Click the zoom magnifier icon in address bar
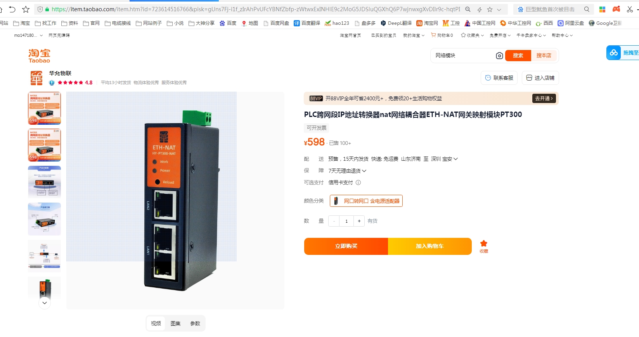Screen dimensions: 639x337 [x=468, y=9]
